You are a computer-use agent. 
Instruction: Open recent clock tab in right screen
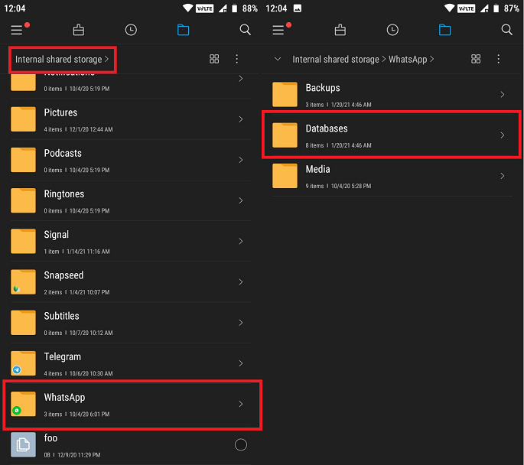tap(392, 30)
